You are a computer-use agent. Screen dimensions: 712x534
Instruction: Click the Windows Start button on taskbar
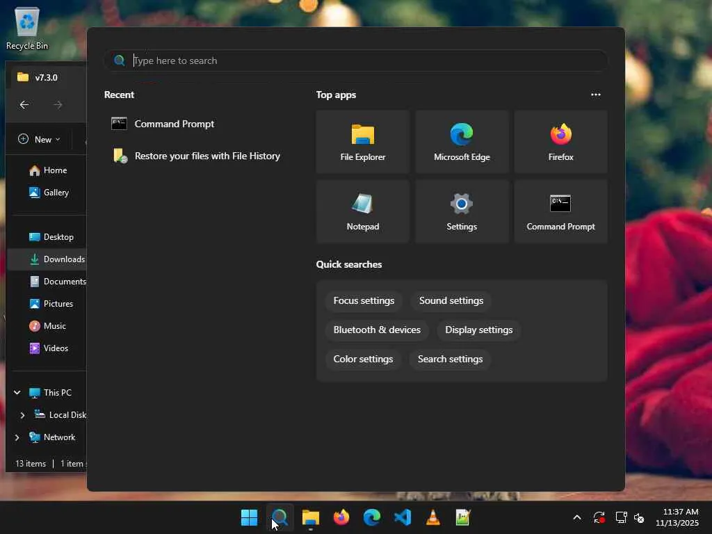249,517
